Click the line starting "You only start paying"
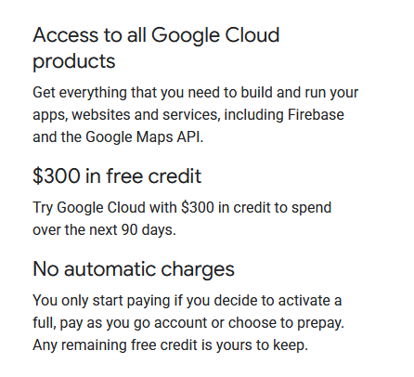414x377 pixels. tap(188, 301)
